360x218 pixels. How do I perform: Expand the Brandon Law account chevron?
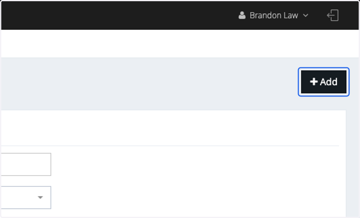point(306,16)
